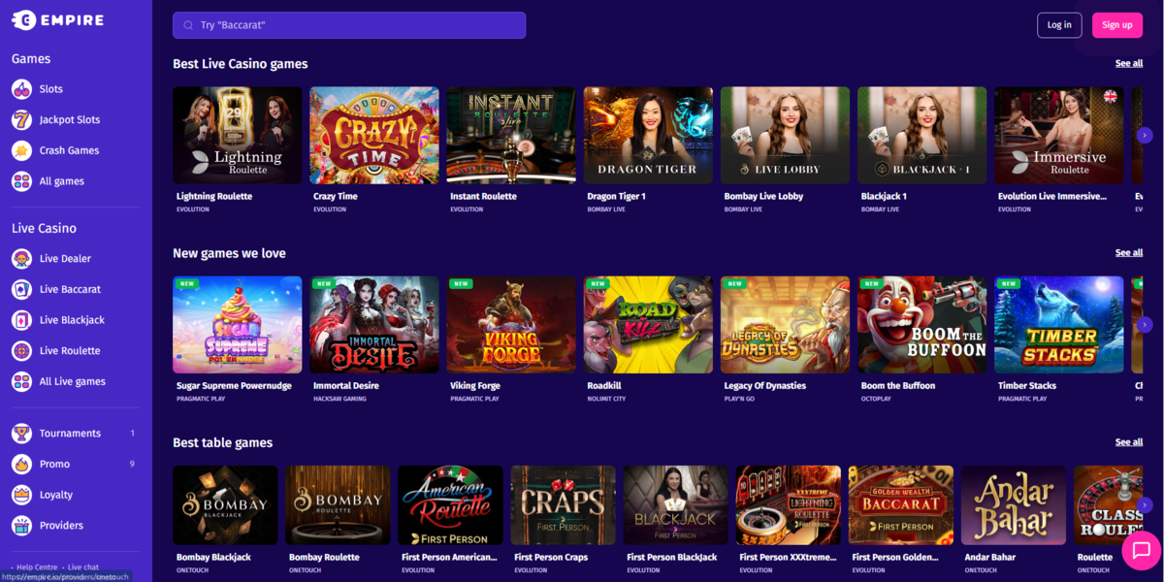The width and height of the screenshot is (1164, 582).
Task: Open the live chat bubble button
Action: point(1142,551)
